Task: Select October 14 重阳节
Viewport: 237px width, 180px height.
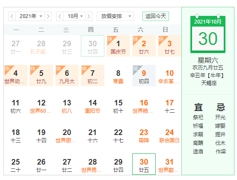Action: click(x=92, y=106)
